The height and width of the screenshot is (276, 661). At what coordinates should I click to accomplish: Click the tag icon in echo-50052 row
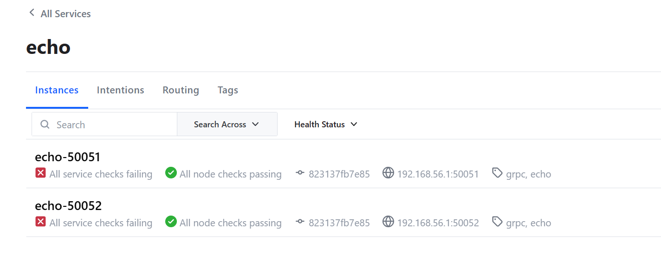click(x=497, y=222)
